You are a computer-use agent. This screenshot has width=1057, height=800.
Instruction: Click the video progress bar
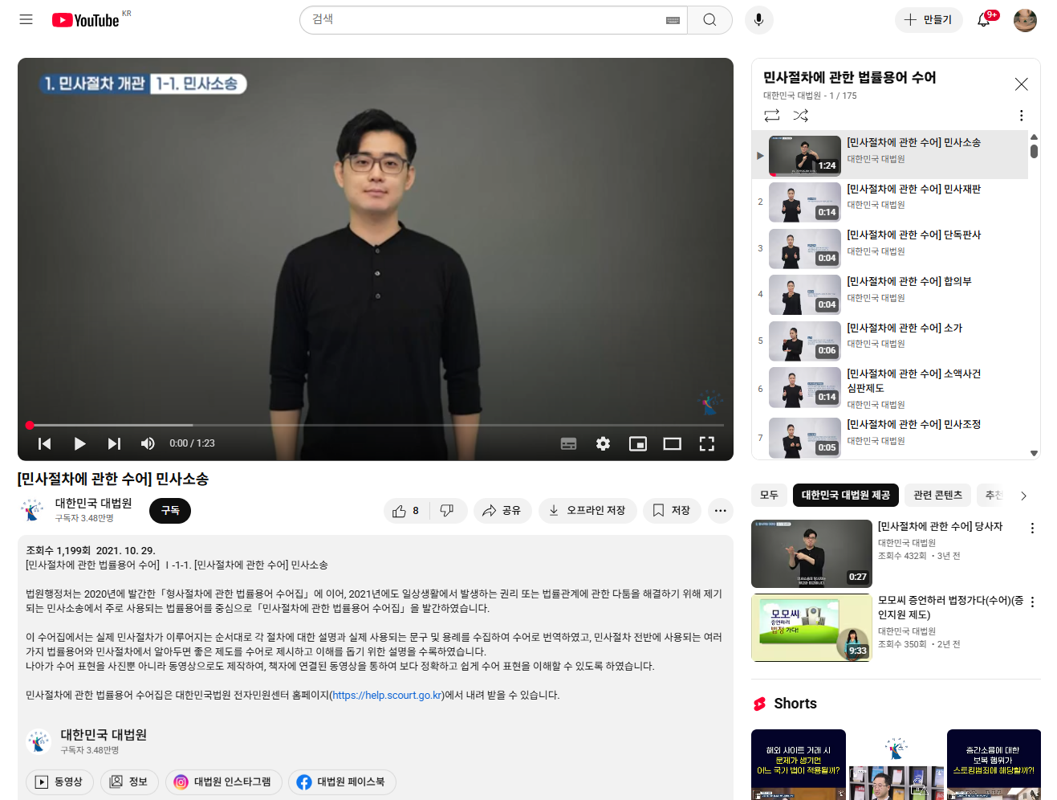click(376, 425)
